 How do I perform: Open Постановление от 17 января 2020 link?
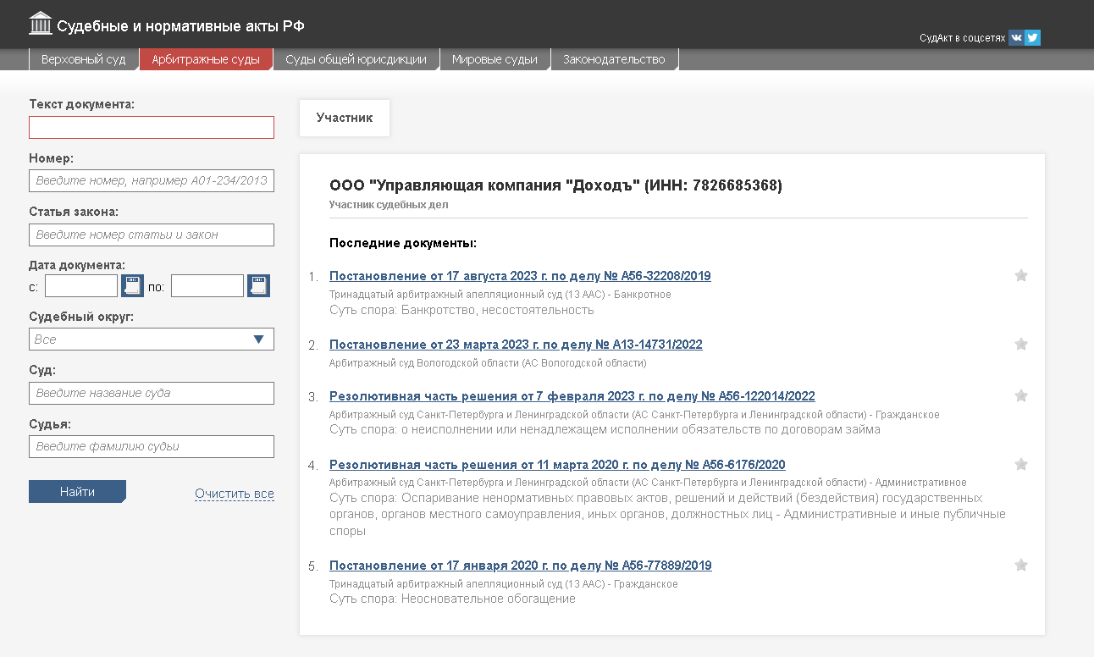point(521,566)
